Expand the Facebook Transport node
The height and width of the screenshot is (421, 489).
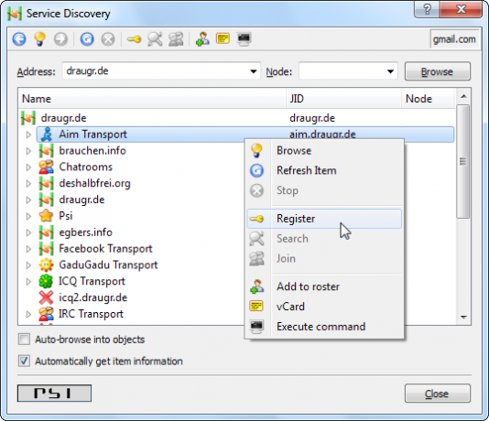tap(28, 249)
